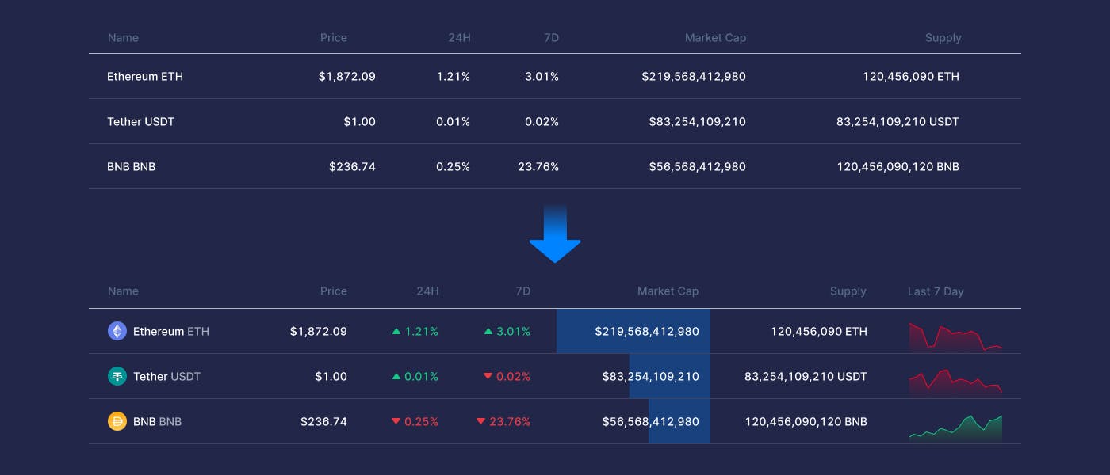Click the BNB coin logo icon
This screenshot has height=475, width=1110.
117,422
